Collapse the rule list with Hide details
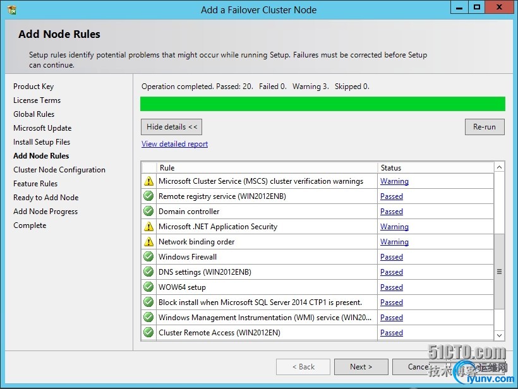 point(171,127)
